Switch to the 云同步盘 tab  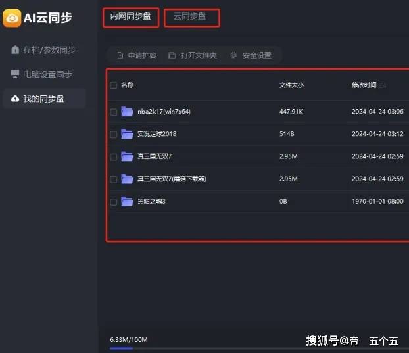pos(191,17)
